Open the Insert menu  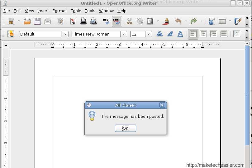tap(43, 11)
